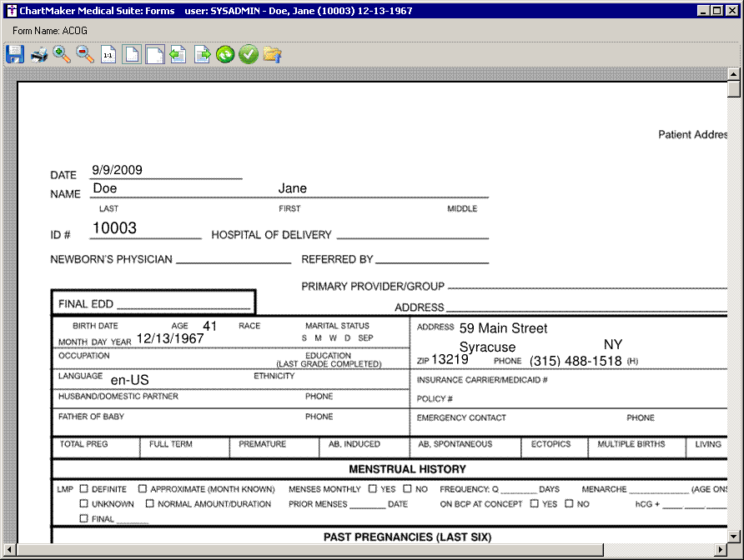Screen dimensions: 744x560
Task: Click the vertical scrollbar up arrow
Action: click(x=734, y=73)
